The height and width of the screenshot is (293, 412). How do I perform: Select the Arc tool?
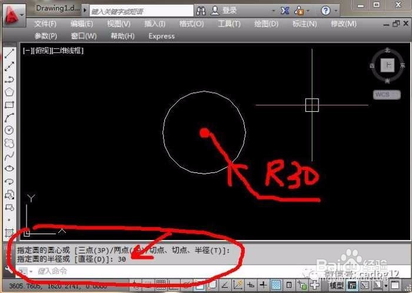point(9,118)
